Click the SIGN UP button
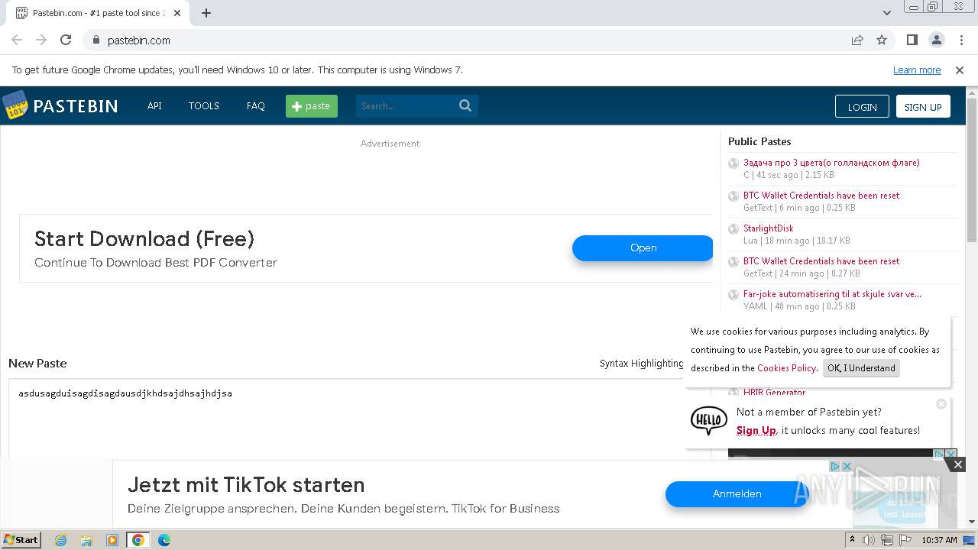 point(923,106)
